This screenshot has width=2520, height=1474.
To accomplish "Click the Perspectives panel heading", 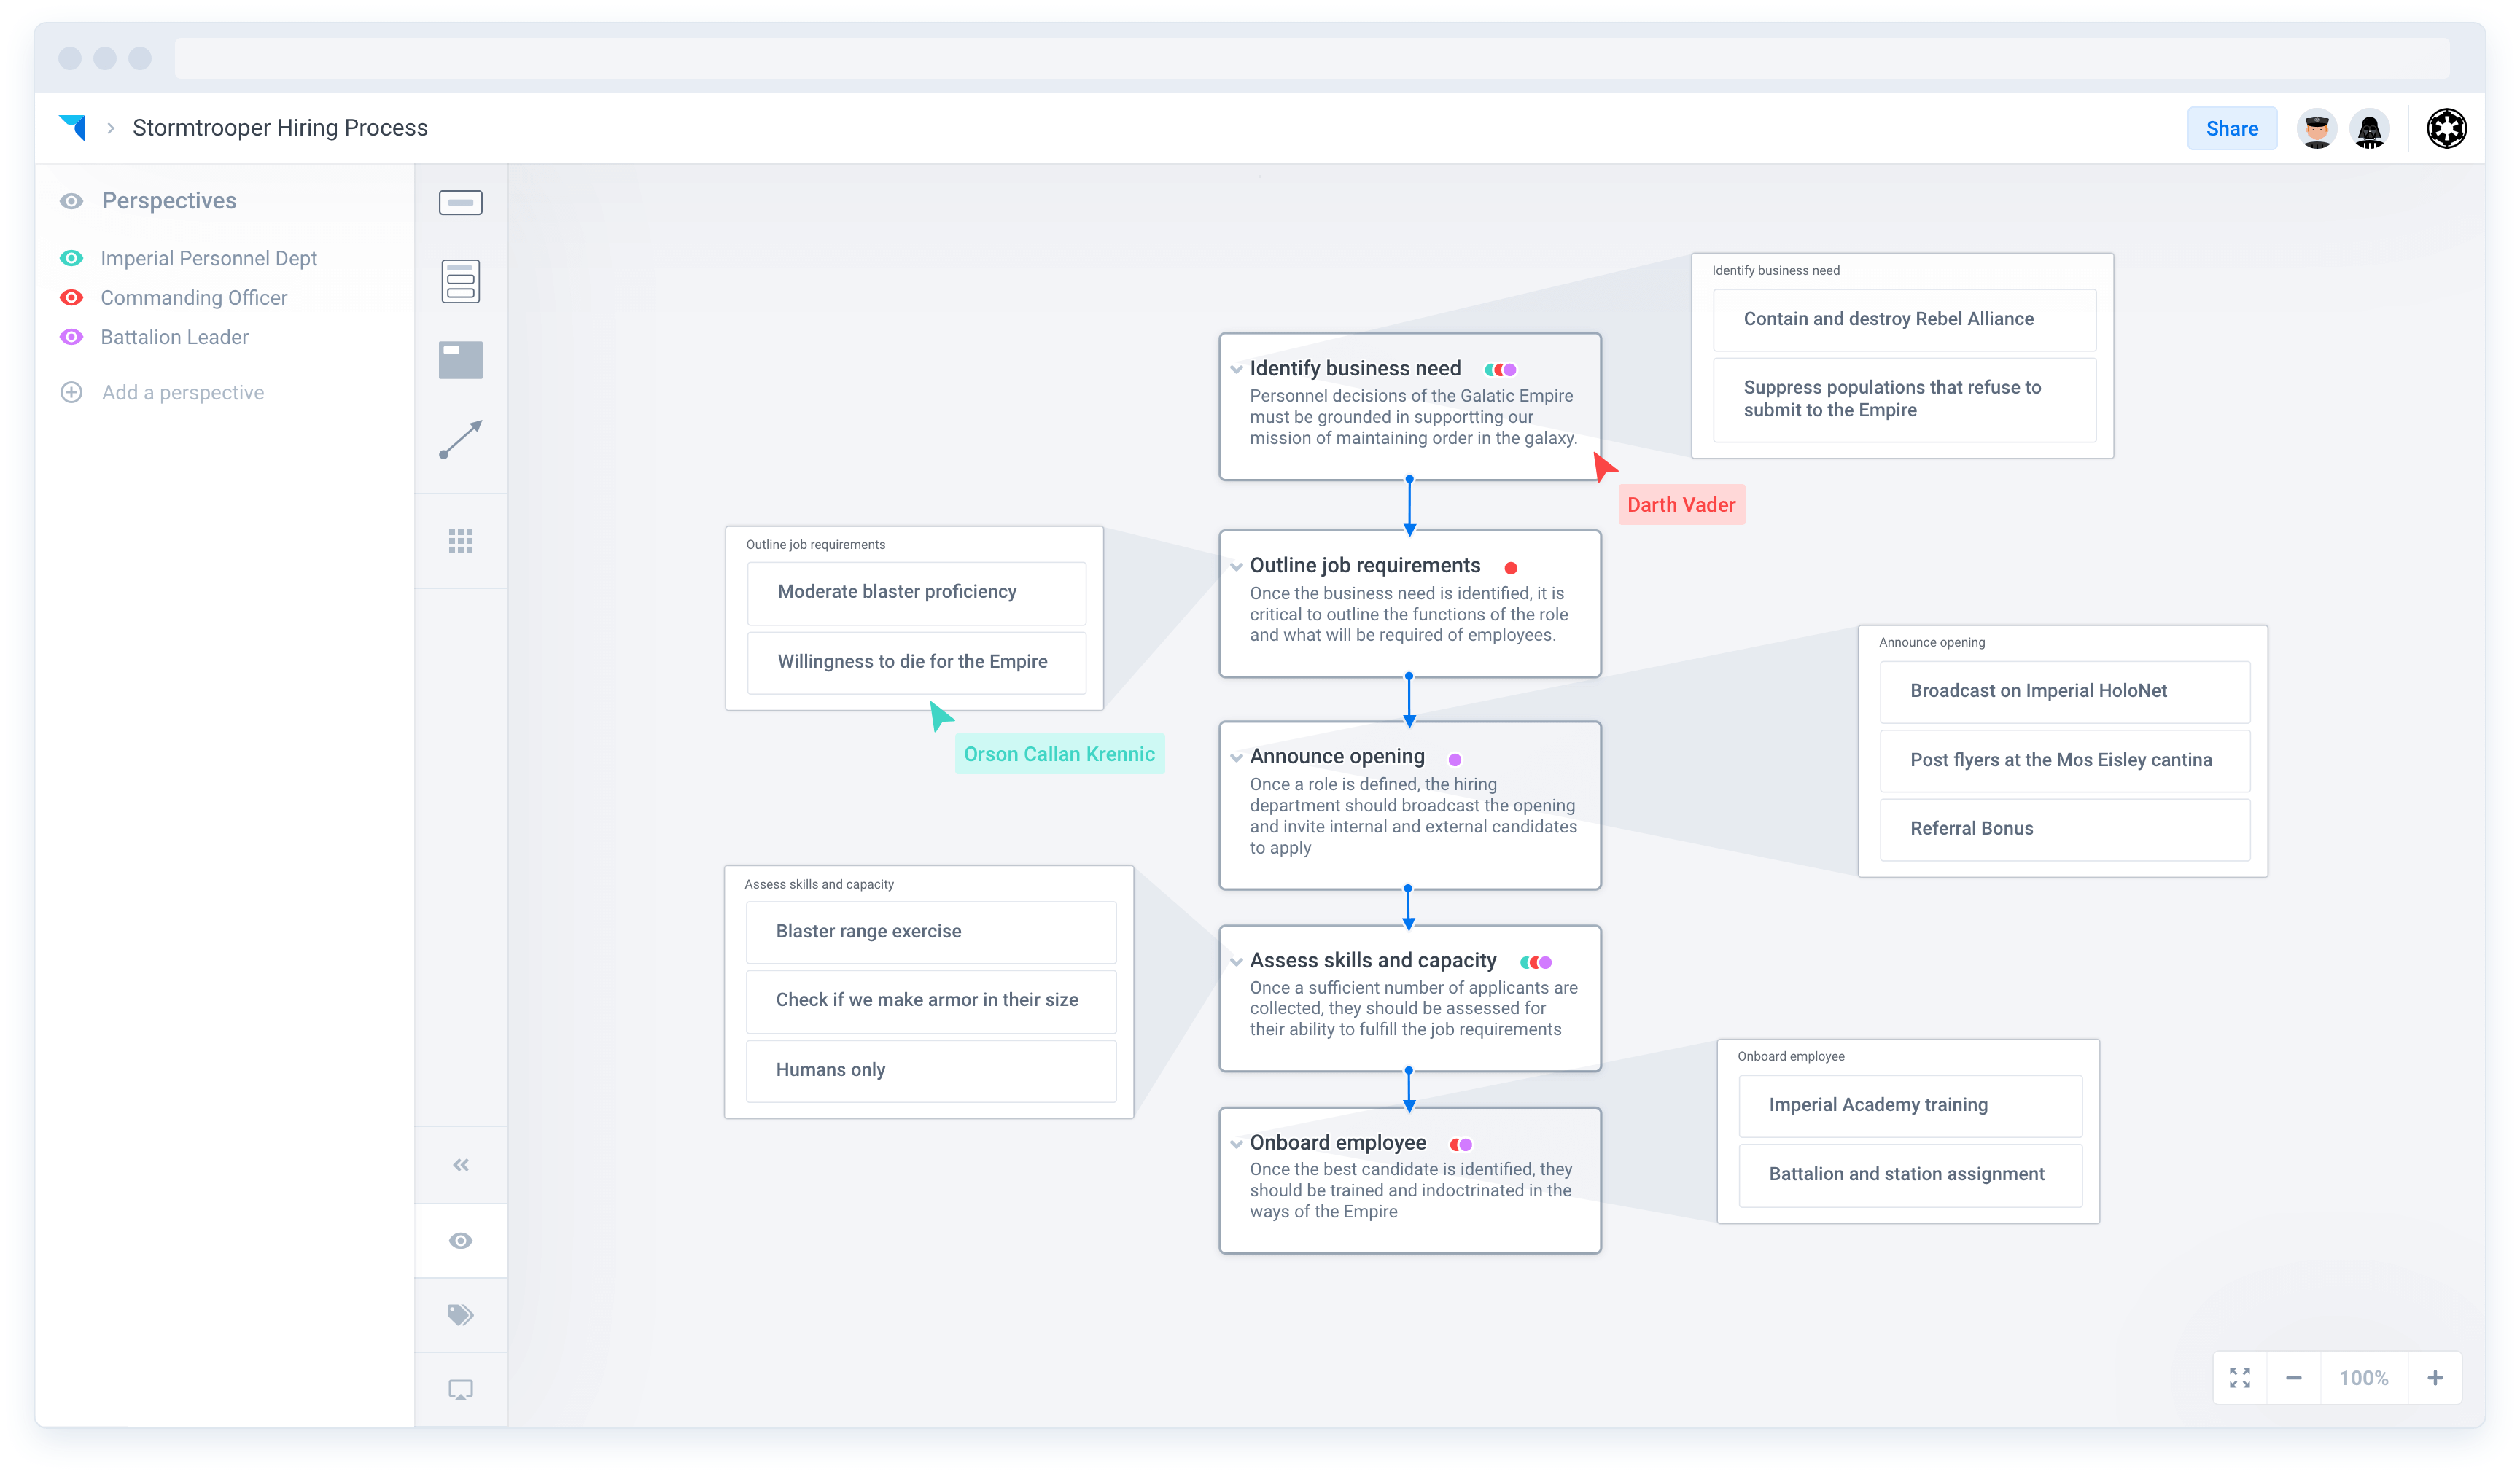I will click(169, 201).
